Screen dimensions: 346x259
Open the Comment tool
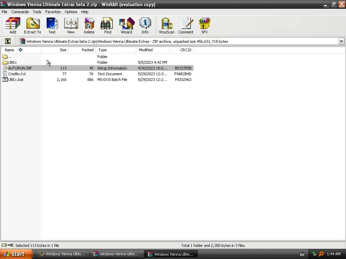click(186, 26)
